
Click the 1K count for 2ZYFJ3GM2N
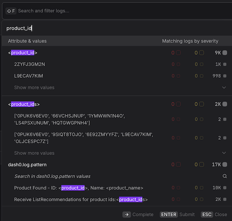(218, 64)
